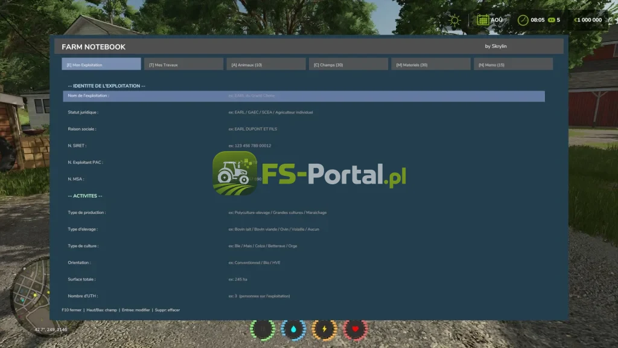This screenshot has height=348, width=618.
Task: Click the Type de culture example value
Action: [263, 246]
